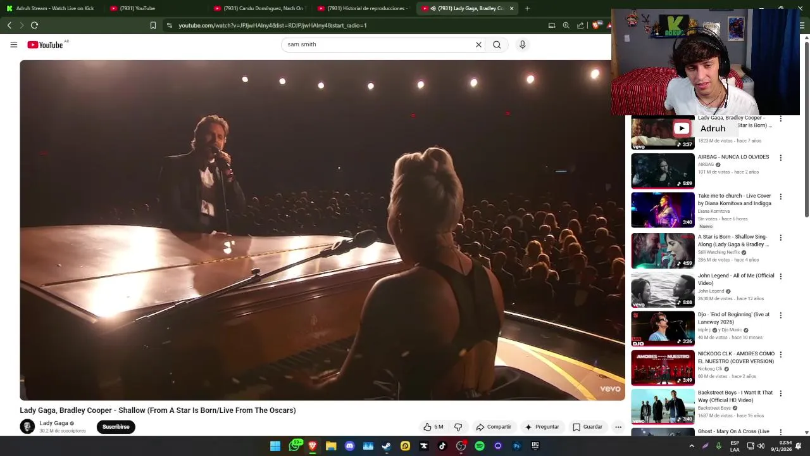Image resolution: width=810 pixels, height=456 pixels.
Task: Open Windows Start menu
Action: [275, 446]
